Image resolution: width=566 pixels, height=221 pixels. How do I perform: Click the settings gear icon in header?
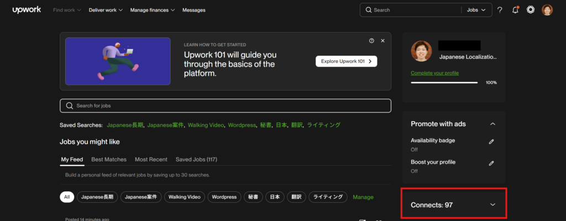[531, 10]
